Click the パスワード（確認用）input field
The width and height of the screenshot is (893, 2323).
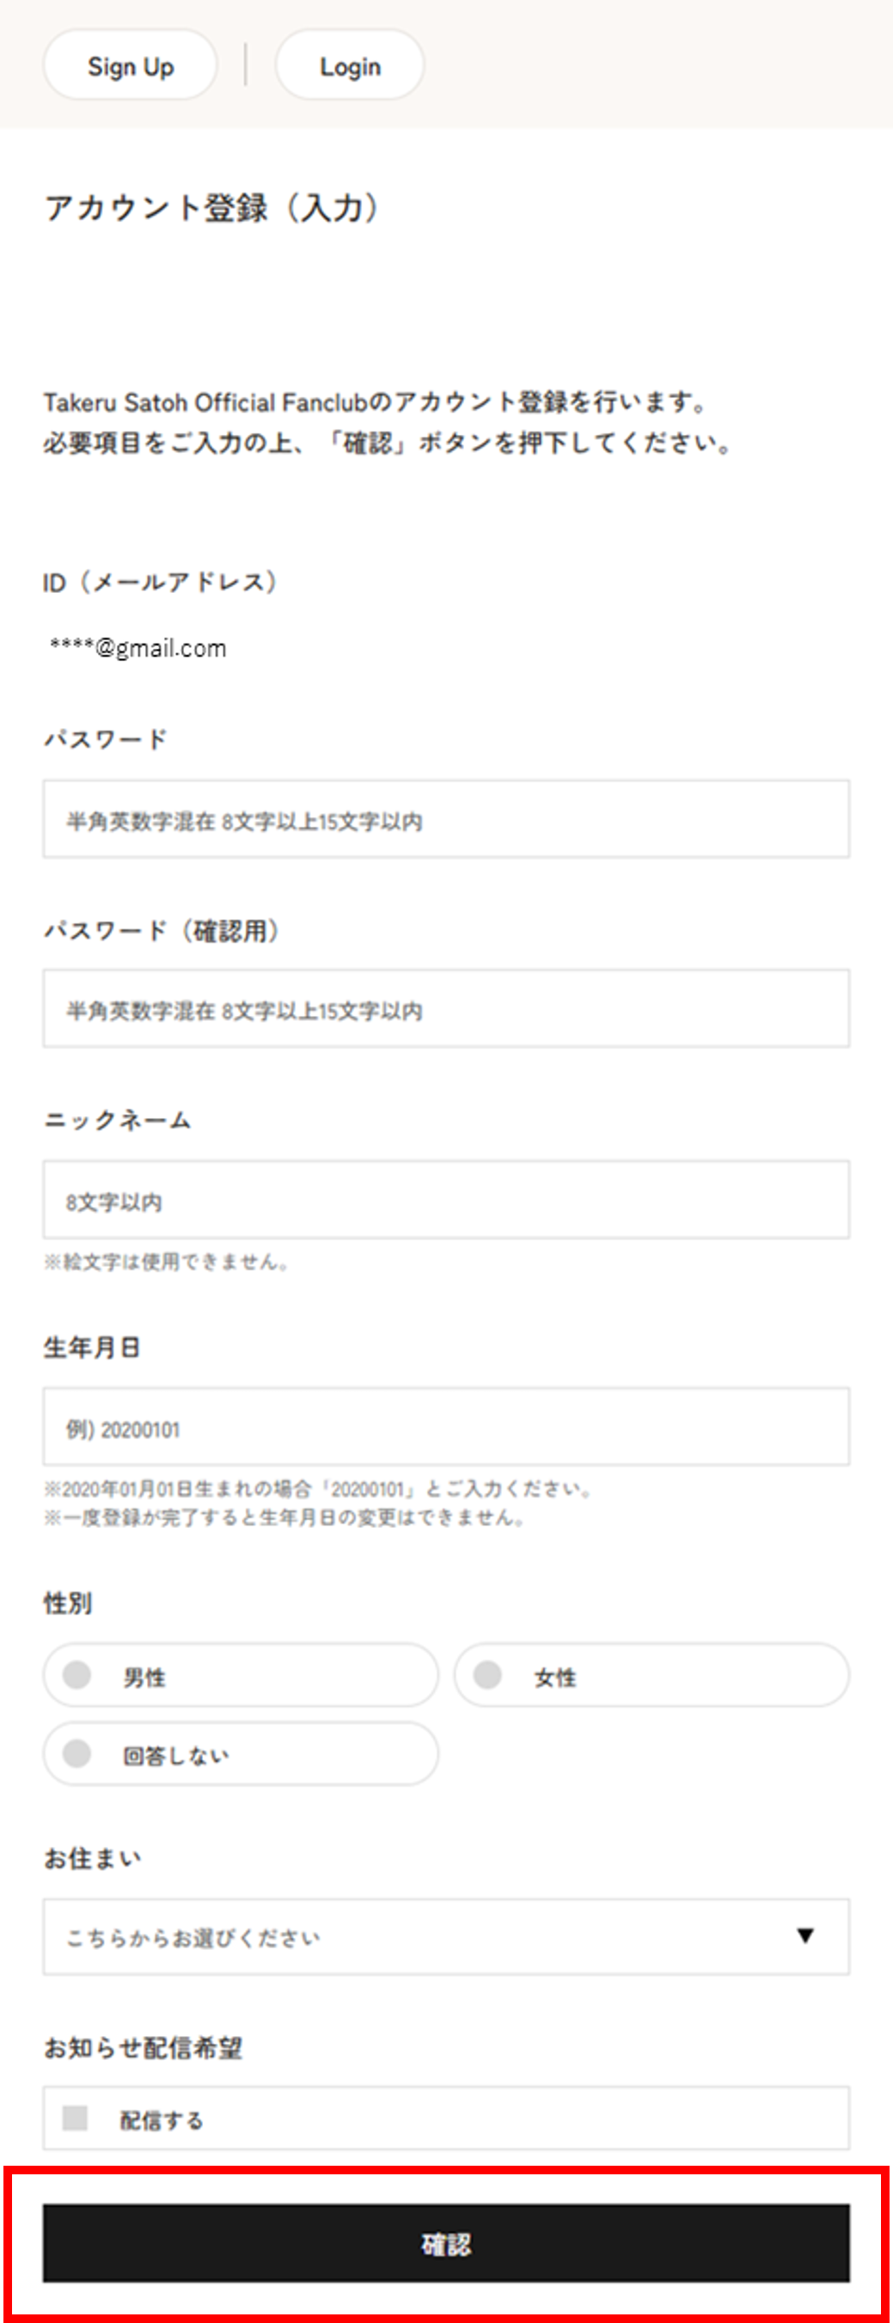[445, 1009]
